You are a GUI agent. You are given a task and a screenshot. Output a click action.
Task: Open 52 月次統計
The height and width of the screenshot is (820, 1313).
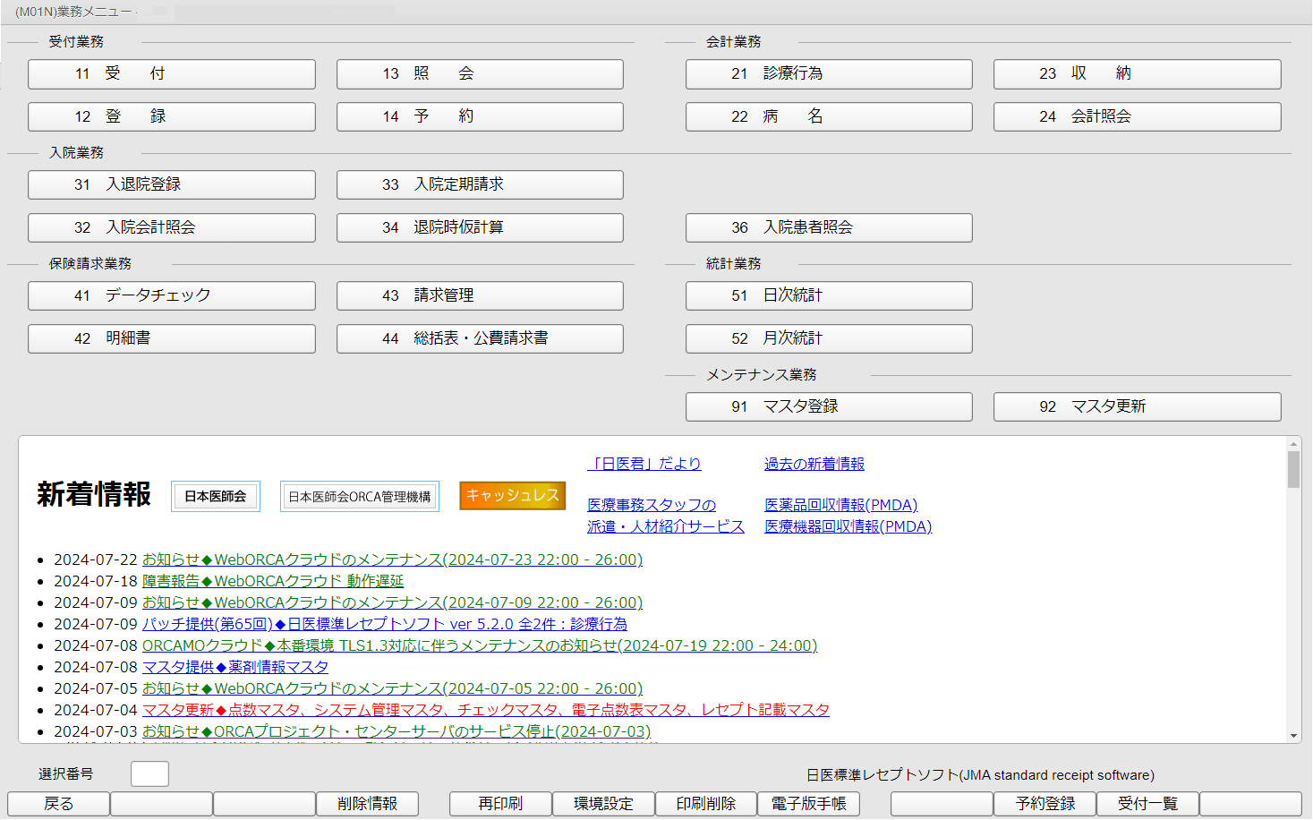(x=829, y=339)
